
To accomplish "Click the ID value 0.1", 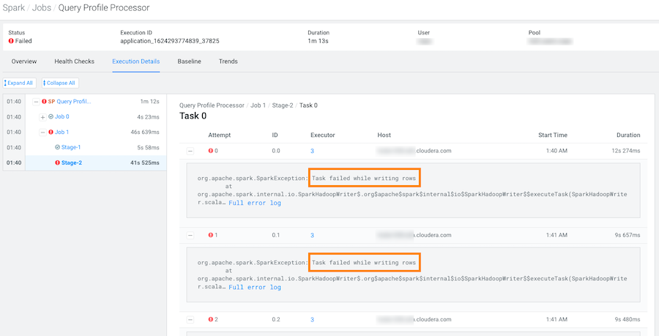I will pos(276,235).
